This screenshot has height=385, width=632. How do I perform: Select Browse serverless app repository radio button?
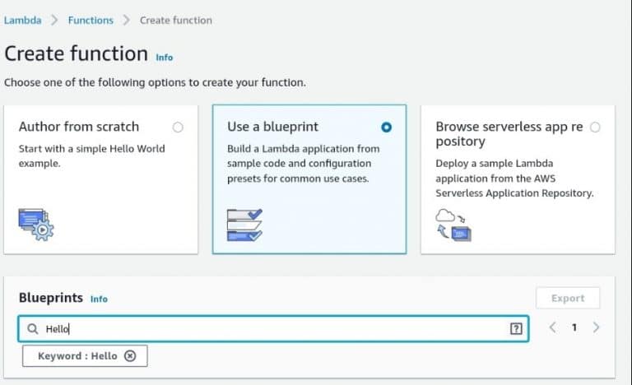(595, 128)
